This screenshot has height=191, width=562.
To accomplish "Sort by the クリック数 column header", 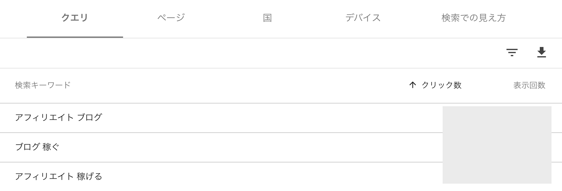I will (x=441, y=85).
